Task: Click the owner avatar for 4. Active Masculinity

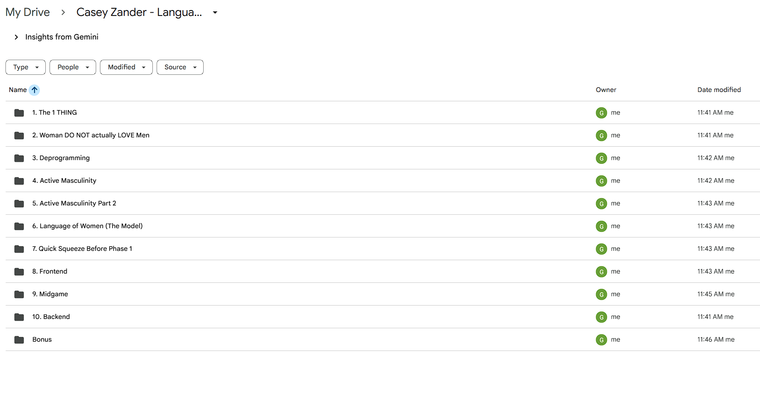Action: click(601, 181)
